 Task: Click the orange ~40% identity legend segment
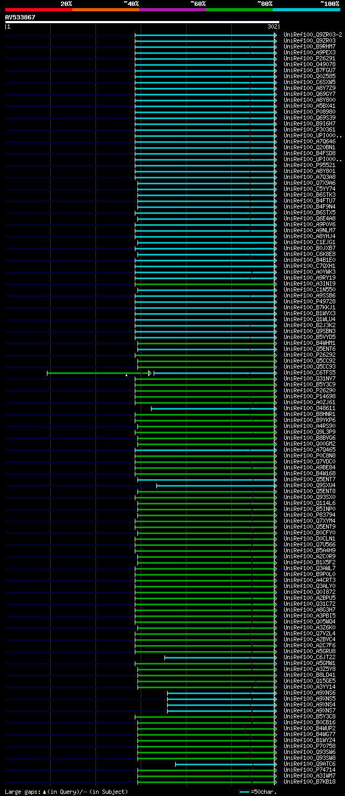coord(106,10)
